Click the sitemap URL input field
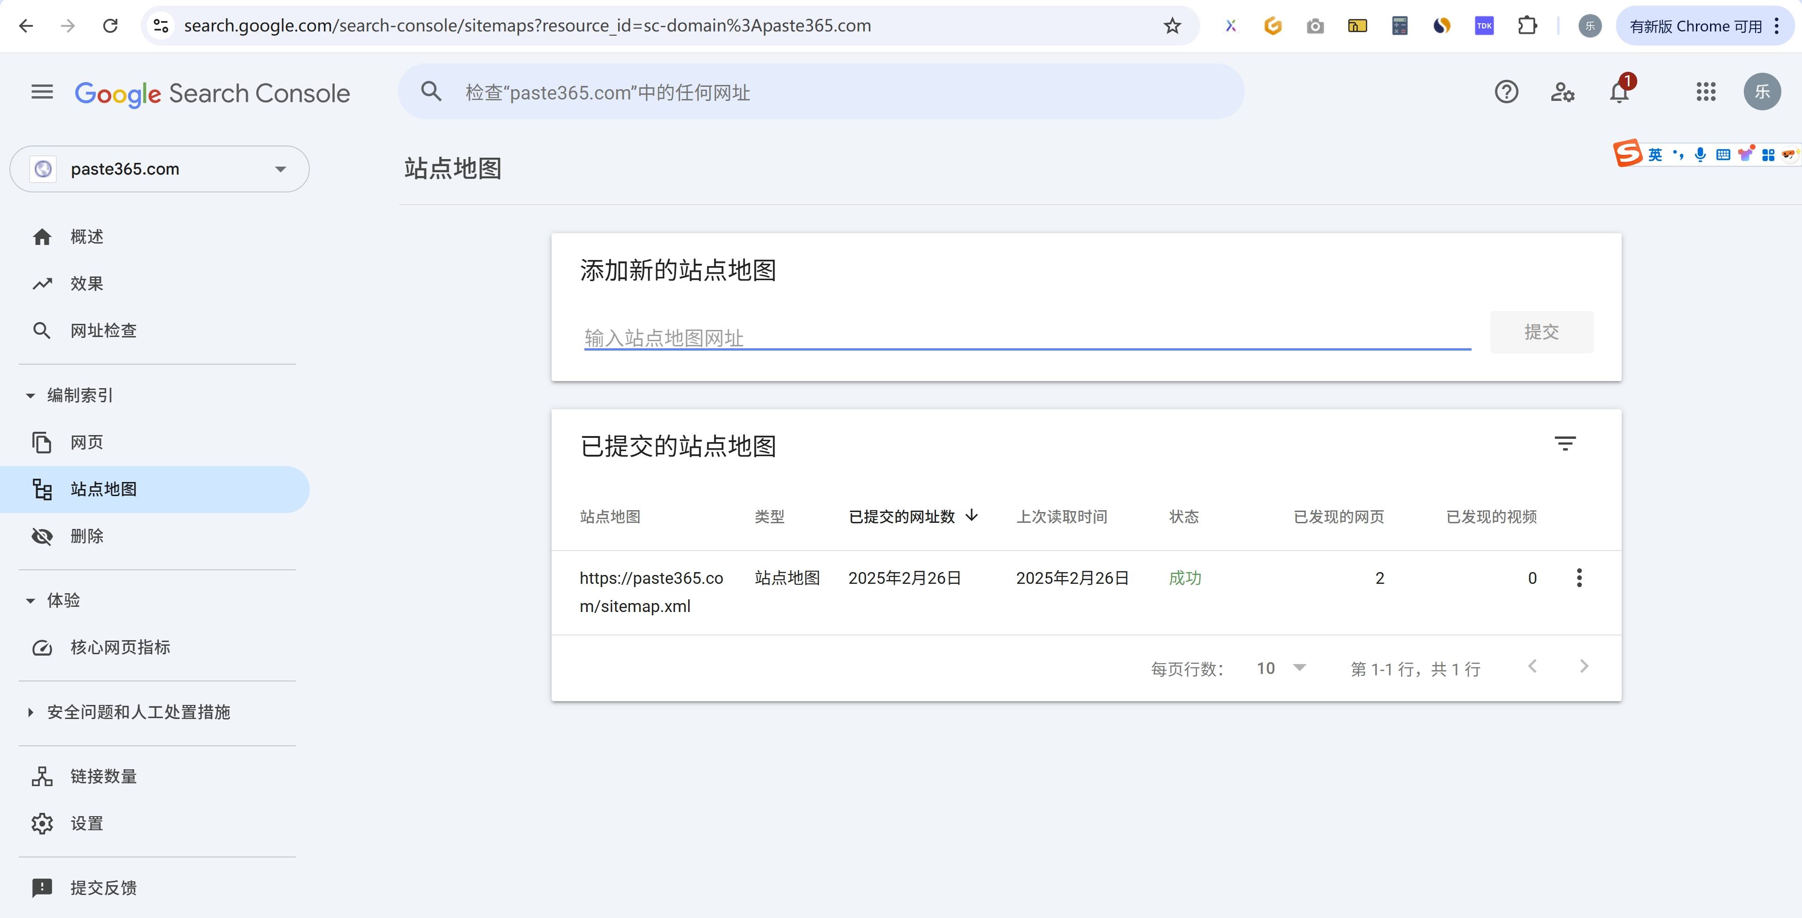This screenshot has width=1802, height=918. (1028, 338)
